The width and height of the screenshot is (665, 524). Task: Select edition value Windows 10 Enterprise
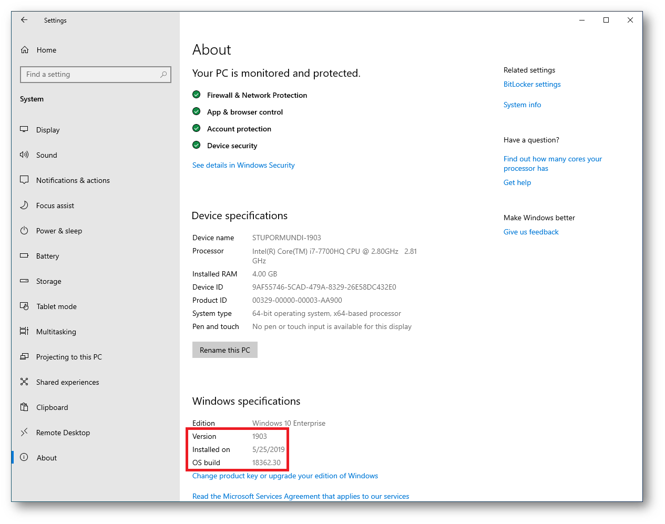(x=289, y=423)
